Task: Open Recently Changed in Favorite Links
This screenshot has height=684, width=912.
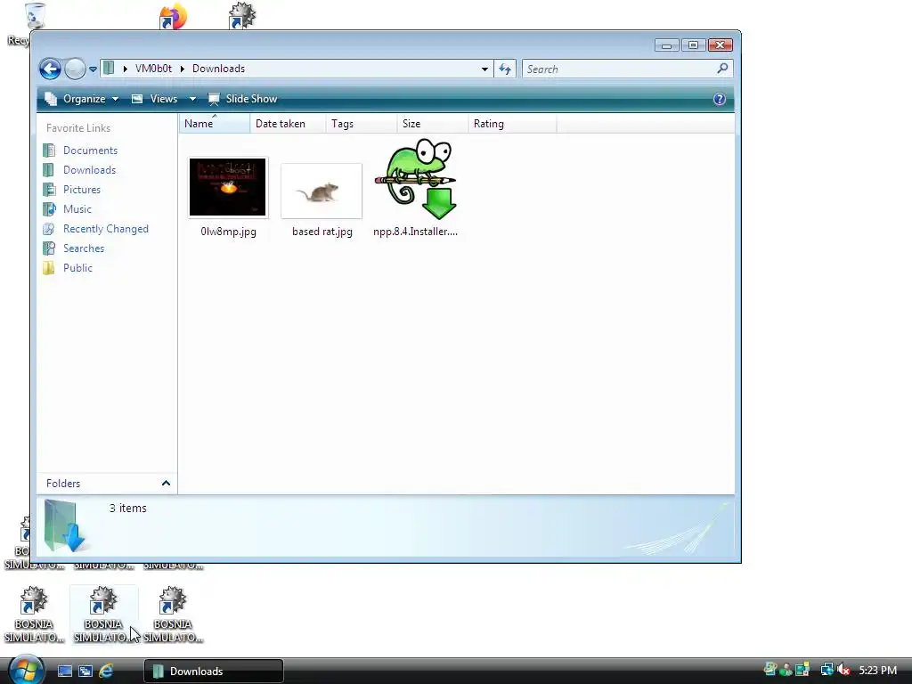Action: (x=106, y=229)
